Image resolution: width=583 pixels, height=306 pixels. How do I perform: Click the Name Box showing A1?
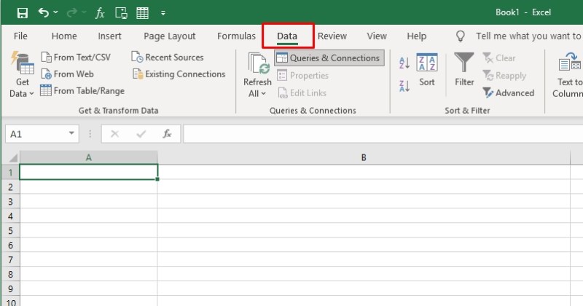[36, 134]
